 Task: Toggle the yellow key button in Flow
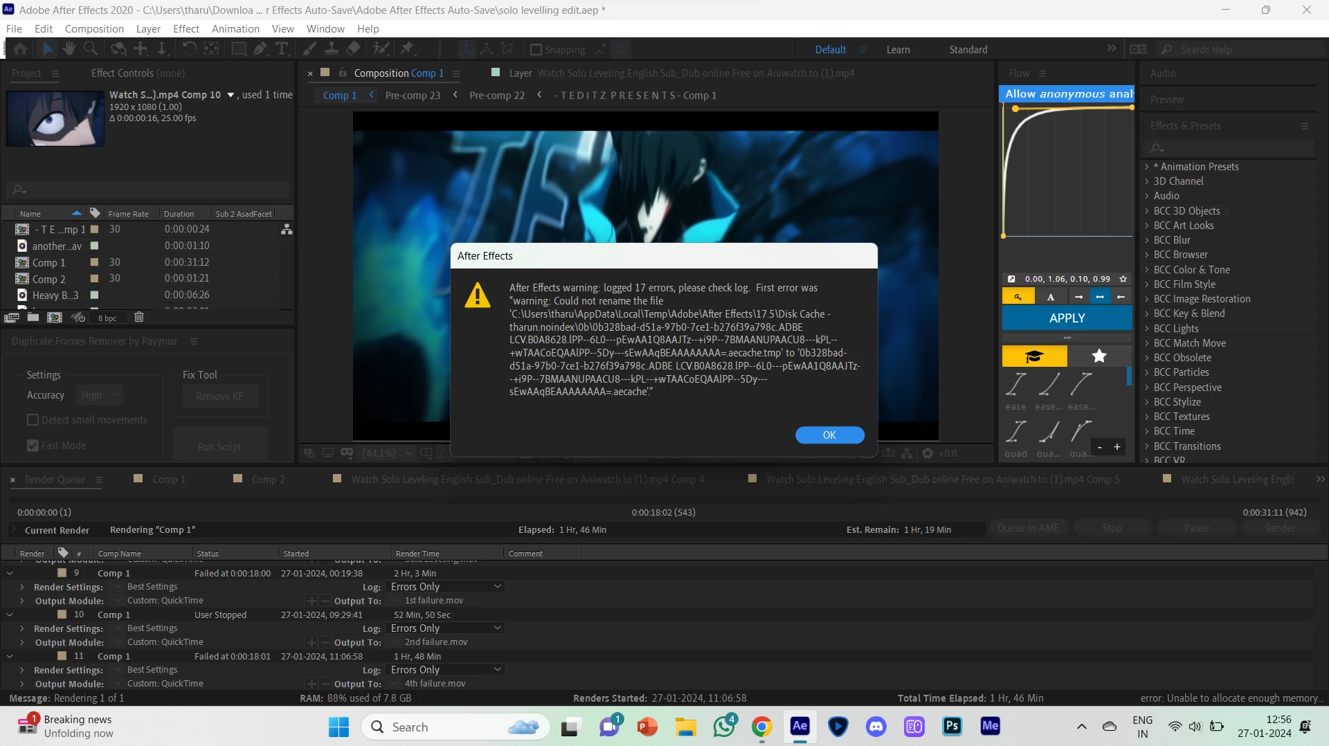pos(1018,297)
